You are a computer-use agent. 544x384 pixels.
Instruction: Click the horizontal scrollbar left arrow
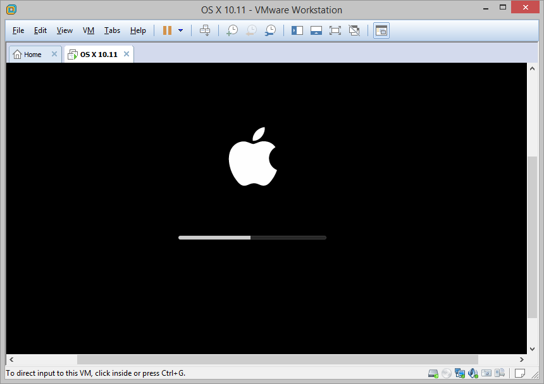[x=11, y=360]
